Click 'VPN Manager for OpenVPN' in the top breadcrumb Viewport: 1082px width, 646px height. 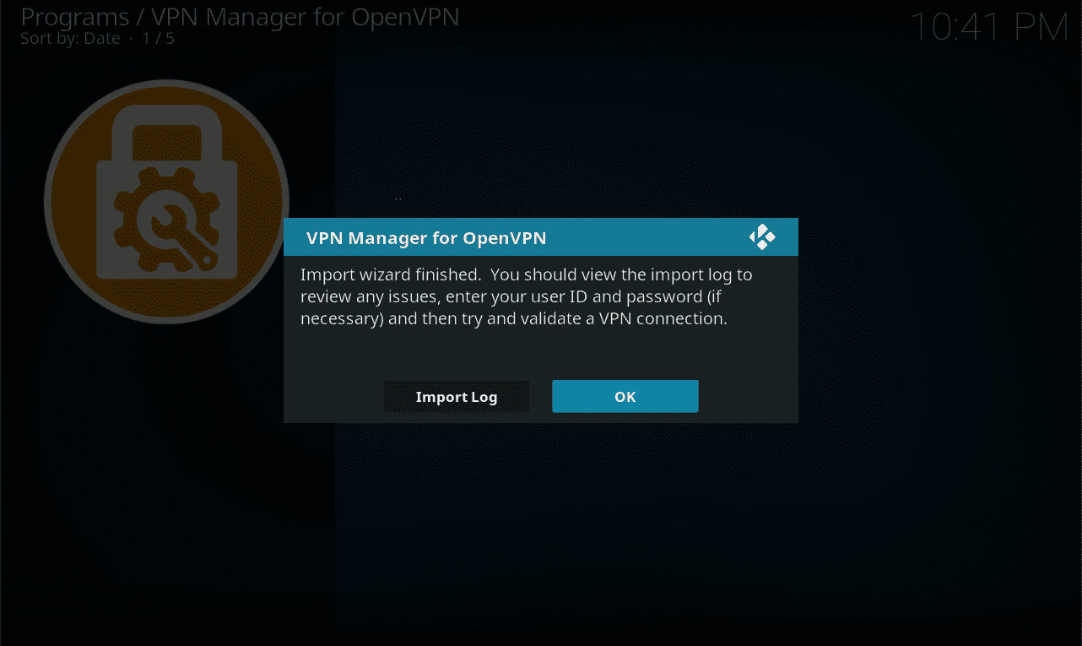point(305,17)
